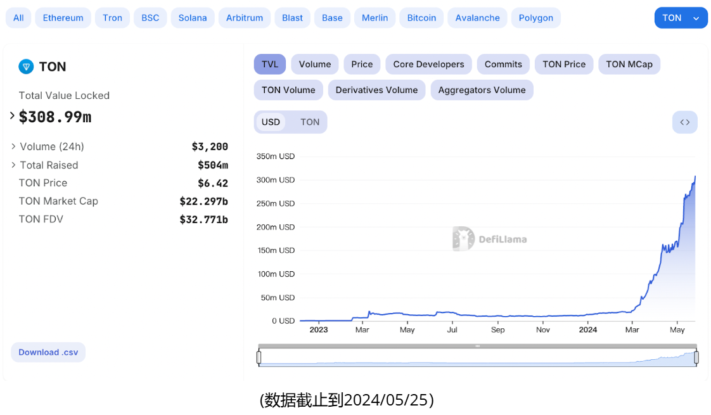
Task: Toggle the Commits chart option
Action: click(x=503, y=65)
